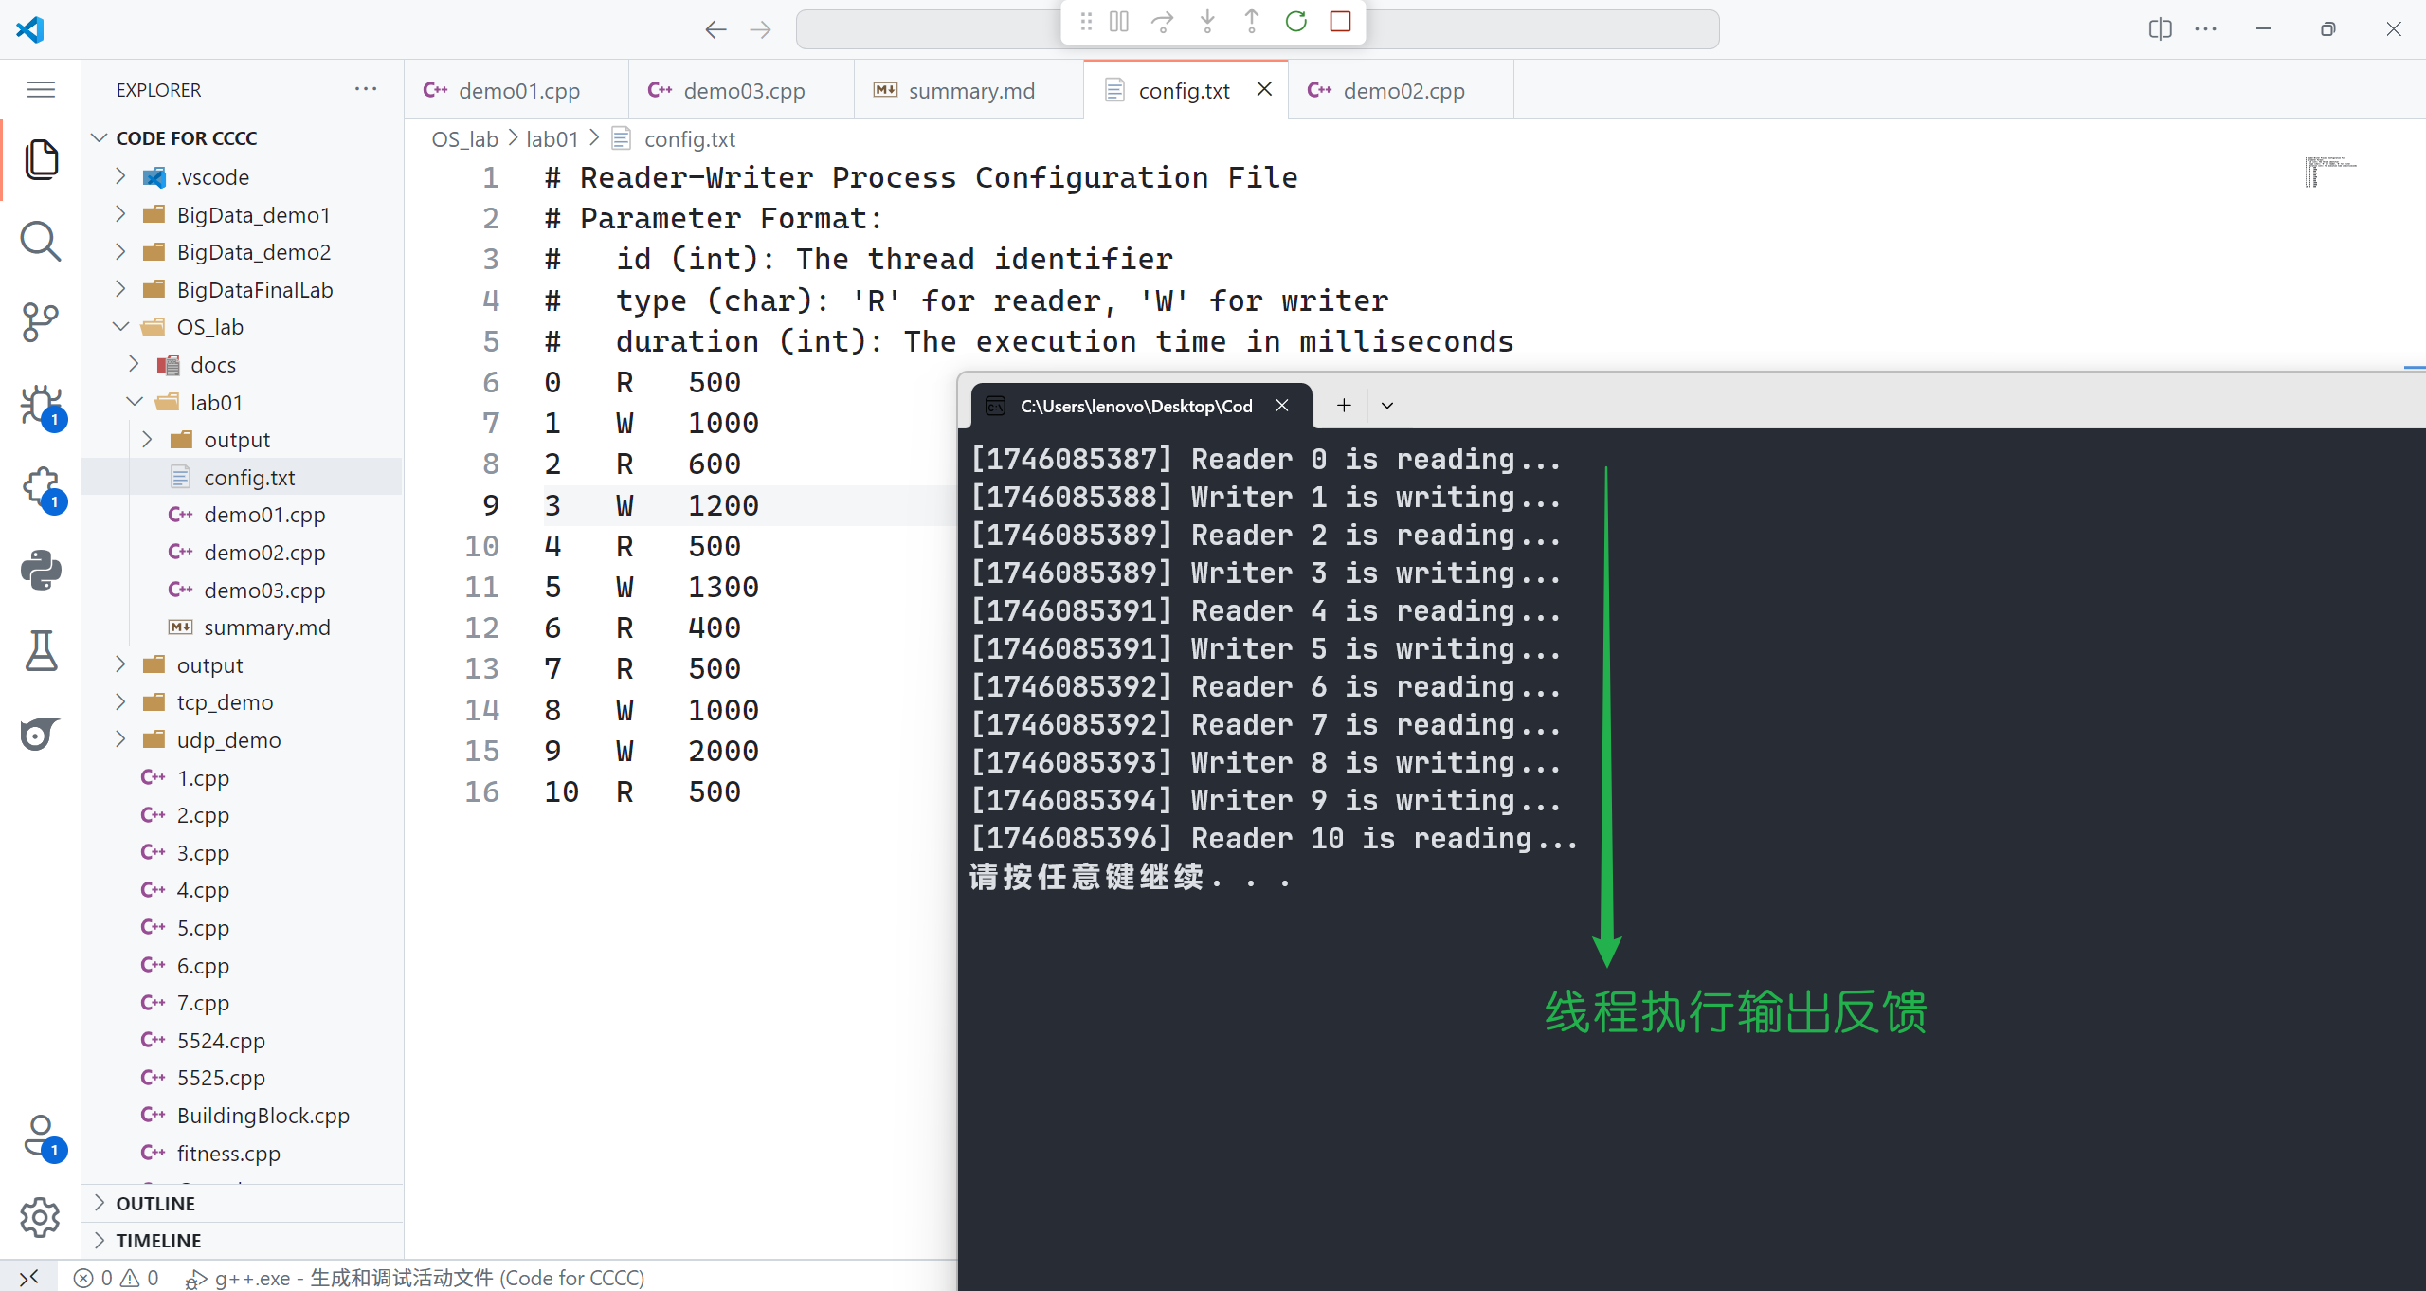2426x1291 pixels.
Task: Switch to demo02.cpp tab
Action: [1403, 91]
